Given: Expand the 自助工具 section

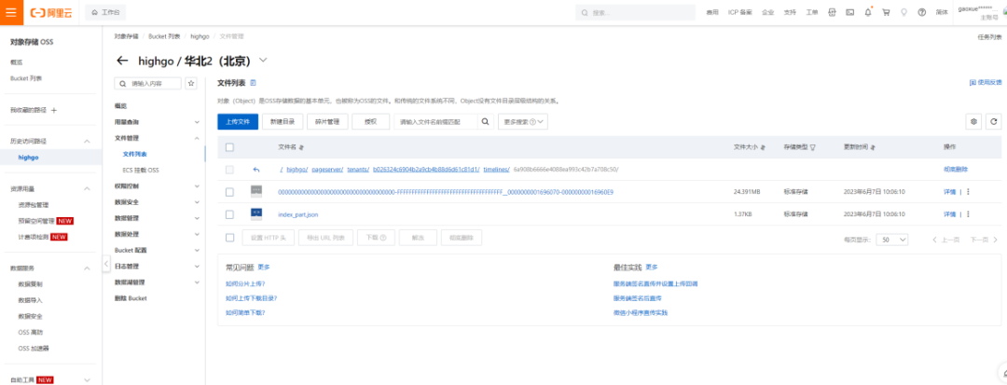Looking at the screenshot, I should pos(88,379).
